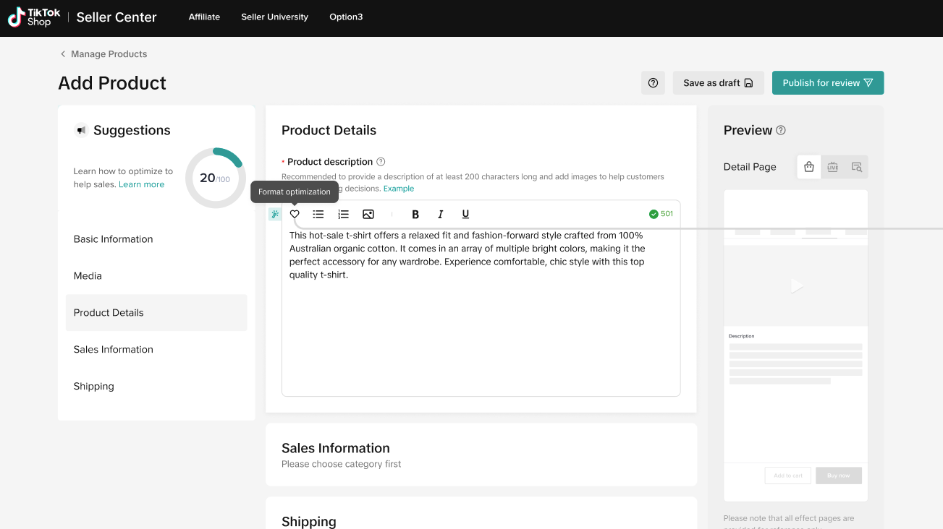Screen dimensions: 943x529
Task: Switch preview to LIVE view
Action: tap(832, 167)
